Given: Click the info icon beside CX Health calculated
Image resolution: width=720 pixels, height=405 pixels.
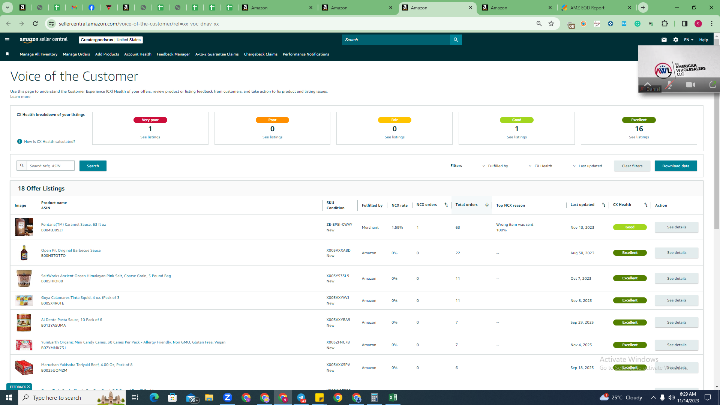Looking at the screenshot, I should coord(19,141).
